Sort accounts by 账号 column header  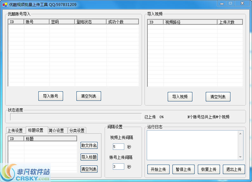point(36,22)
